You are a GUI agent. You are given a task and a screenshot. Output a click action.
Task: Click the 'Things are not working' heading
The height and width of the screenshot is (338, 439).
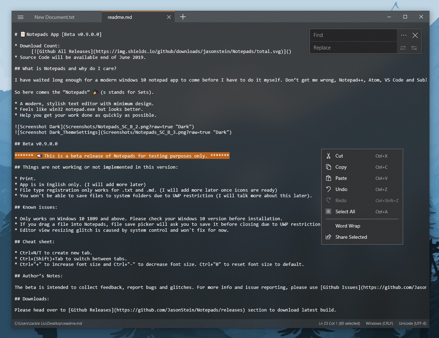coord(96,167)
